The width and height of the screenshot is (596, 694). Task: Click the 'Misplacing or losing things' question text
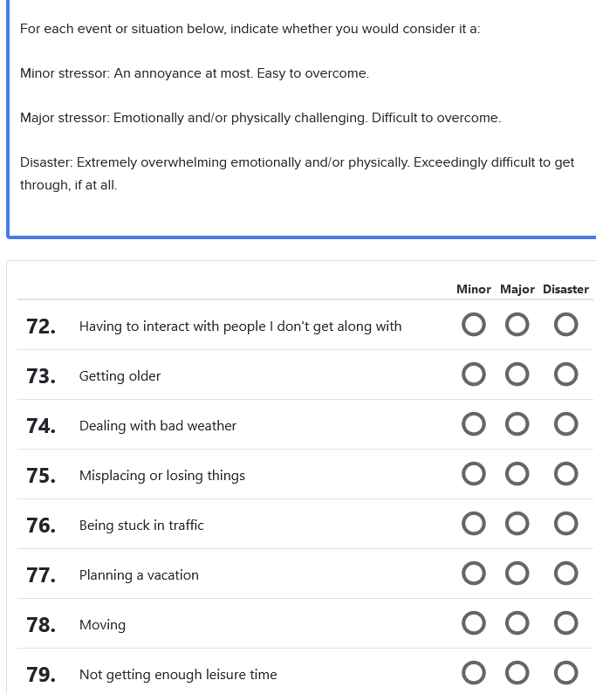pos(162,476)
